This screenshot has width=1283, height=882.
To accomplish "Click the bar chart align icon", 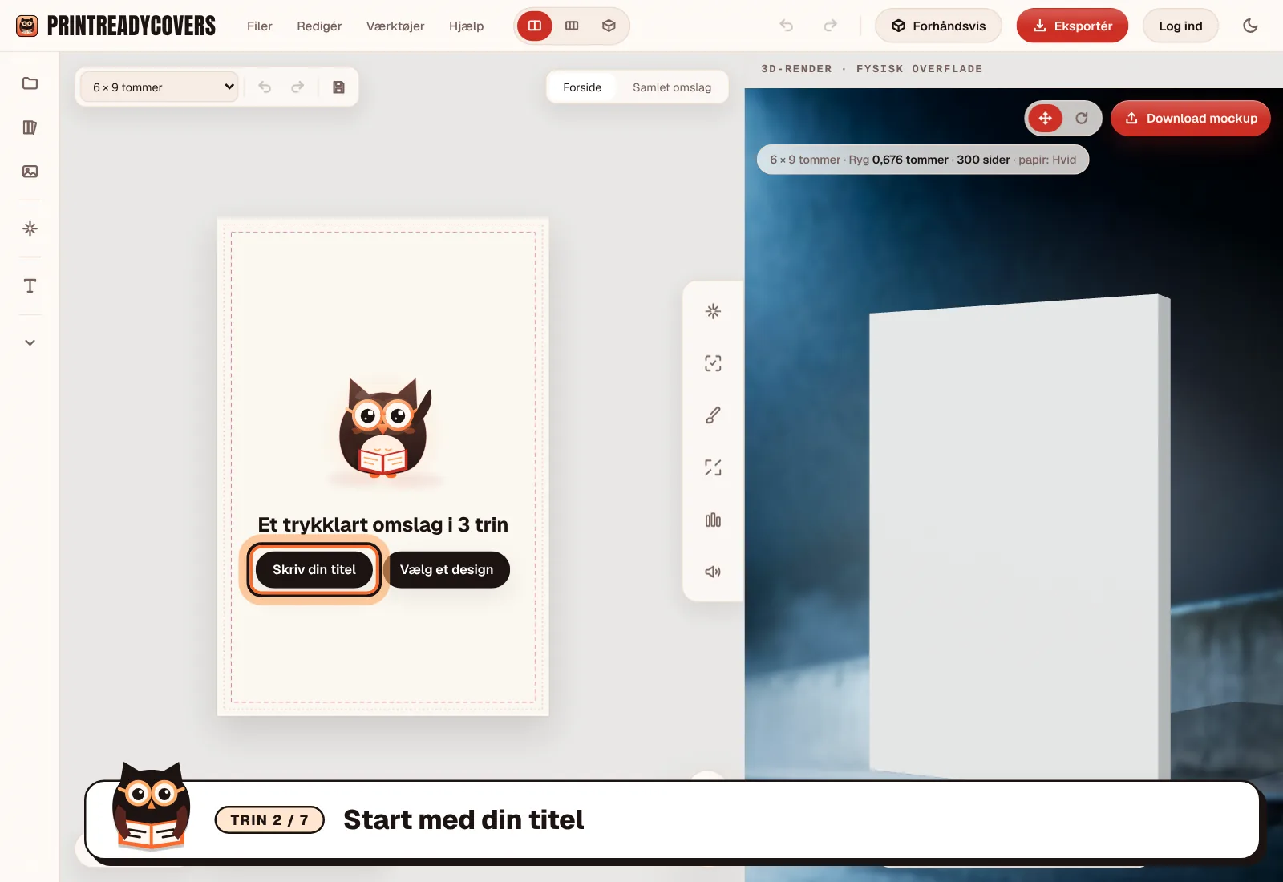I will [713, 520].
